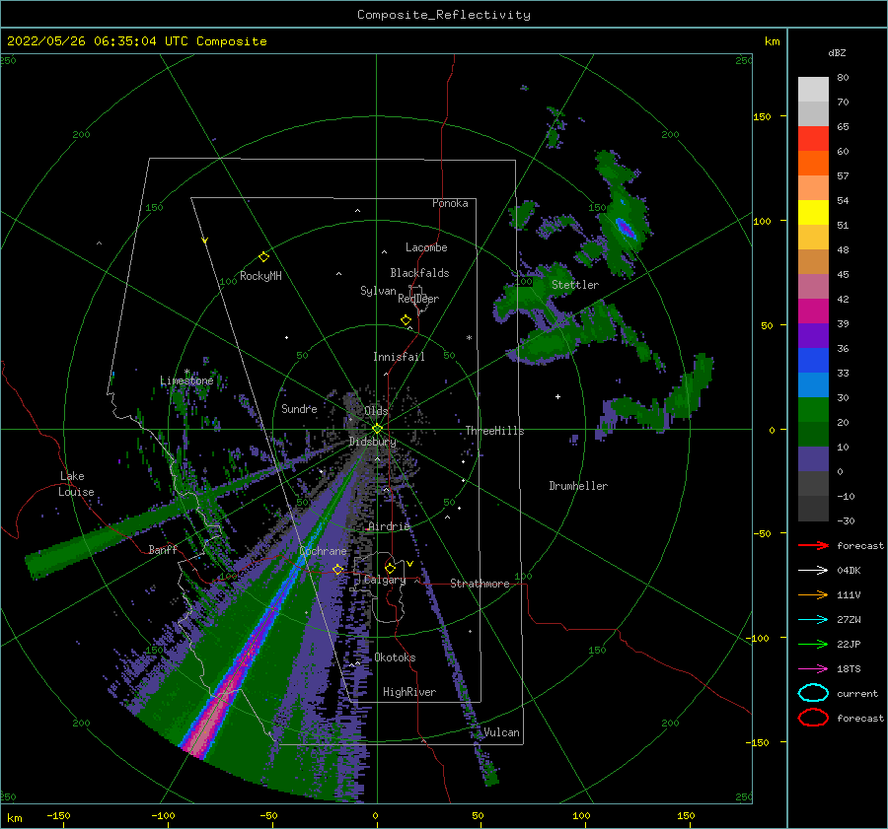Click the yellow diamond marker below RedDeer
Screen dimensions: 888x829
[x=406, y=320]
